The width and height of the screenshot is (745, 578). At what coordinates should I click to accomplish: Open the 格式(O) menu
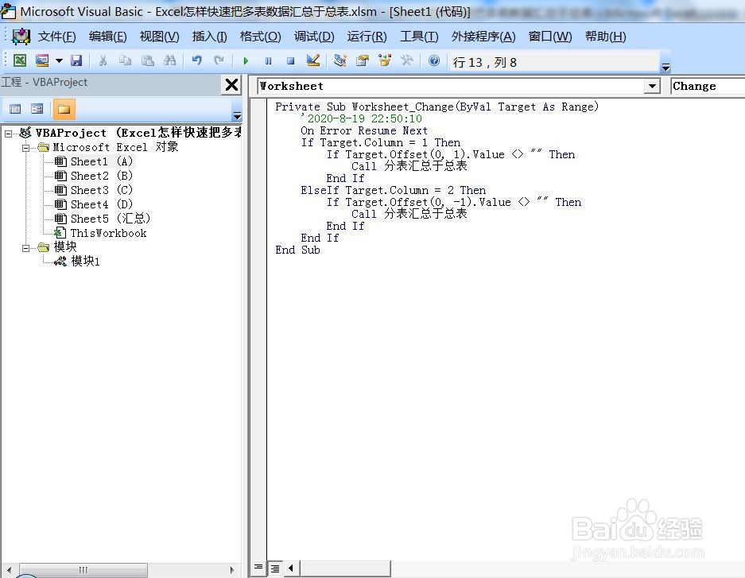pos(260,37)
